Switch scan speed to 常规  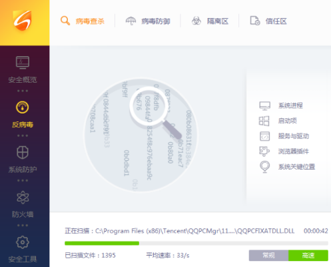(268, 256)
